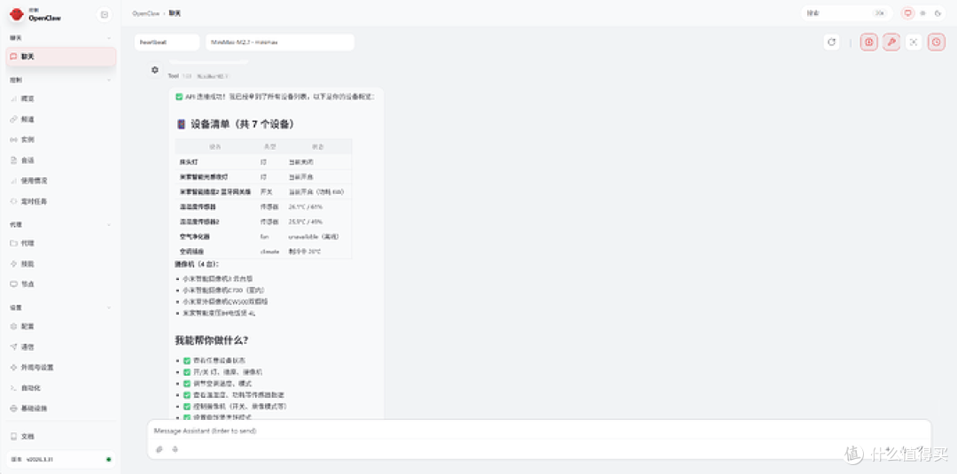Click the 摄像机 (4 台) list label
The height and width of the screenshot is (474, 957).
tap(197, 265)
